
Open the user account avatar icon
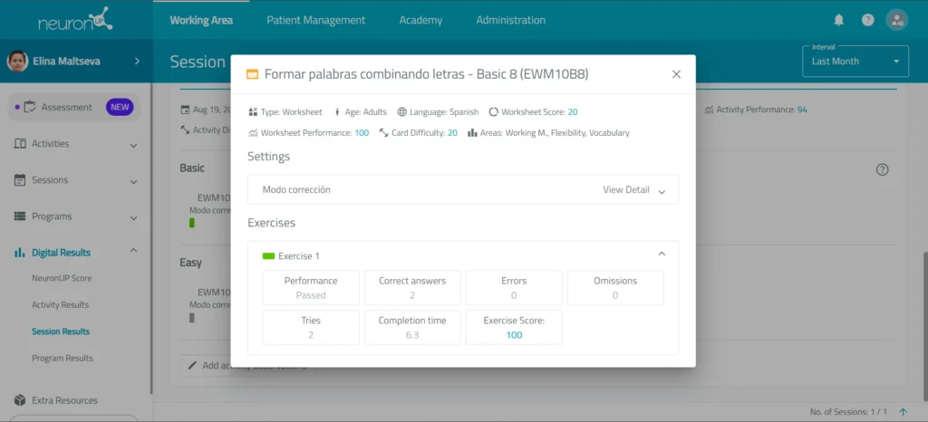point(896,20)
